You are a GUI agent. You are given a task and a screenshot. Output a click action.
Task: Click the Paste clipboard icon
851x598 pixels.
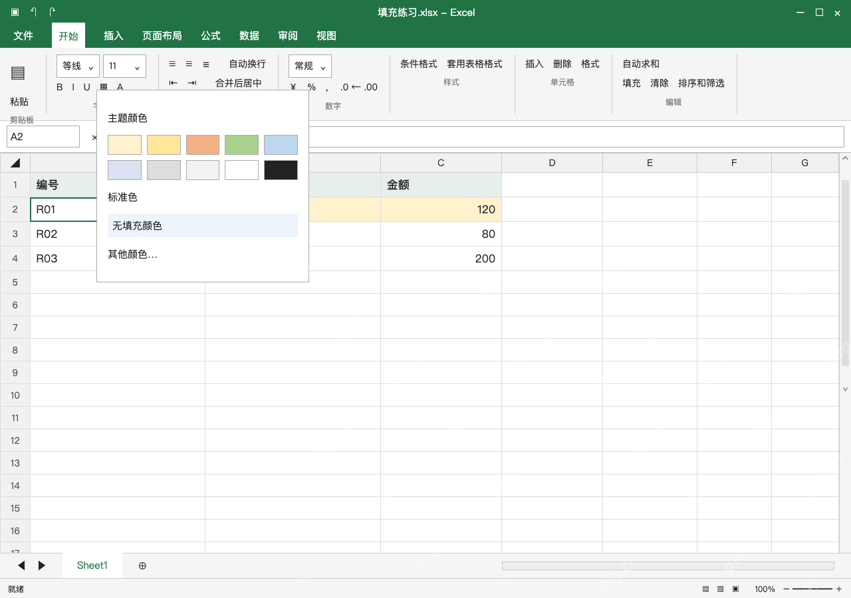click(x=18, y=73)
